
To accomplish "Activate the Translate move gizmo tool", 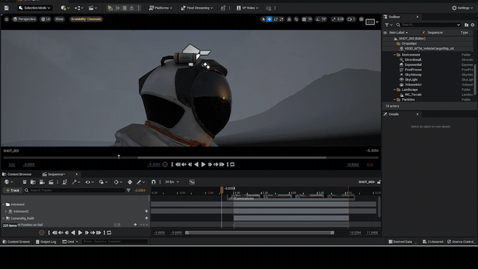I will coord(269,19).
